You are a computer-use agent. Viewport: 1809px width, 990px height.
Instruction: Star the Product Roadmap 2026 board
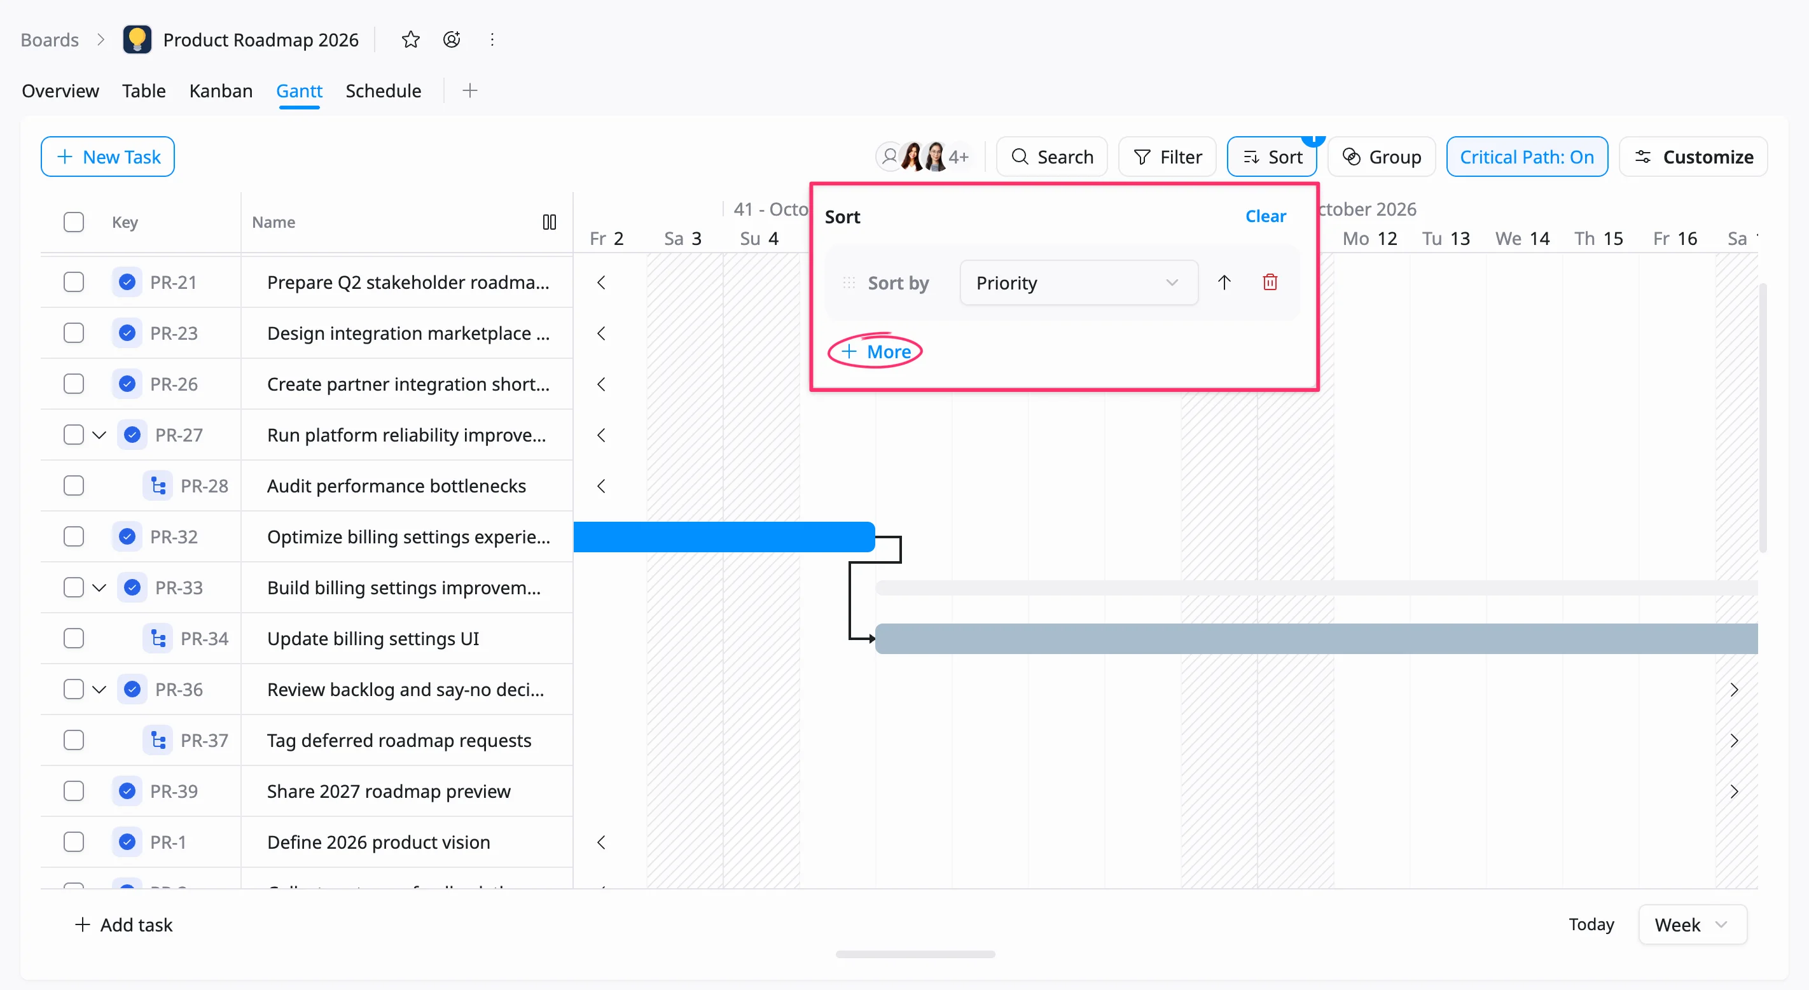pos(411,39)
